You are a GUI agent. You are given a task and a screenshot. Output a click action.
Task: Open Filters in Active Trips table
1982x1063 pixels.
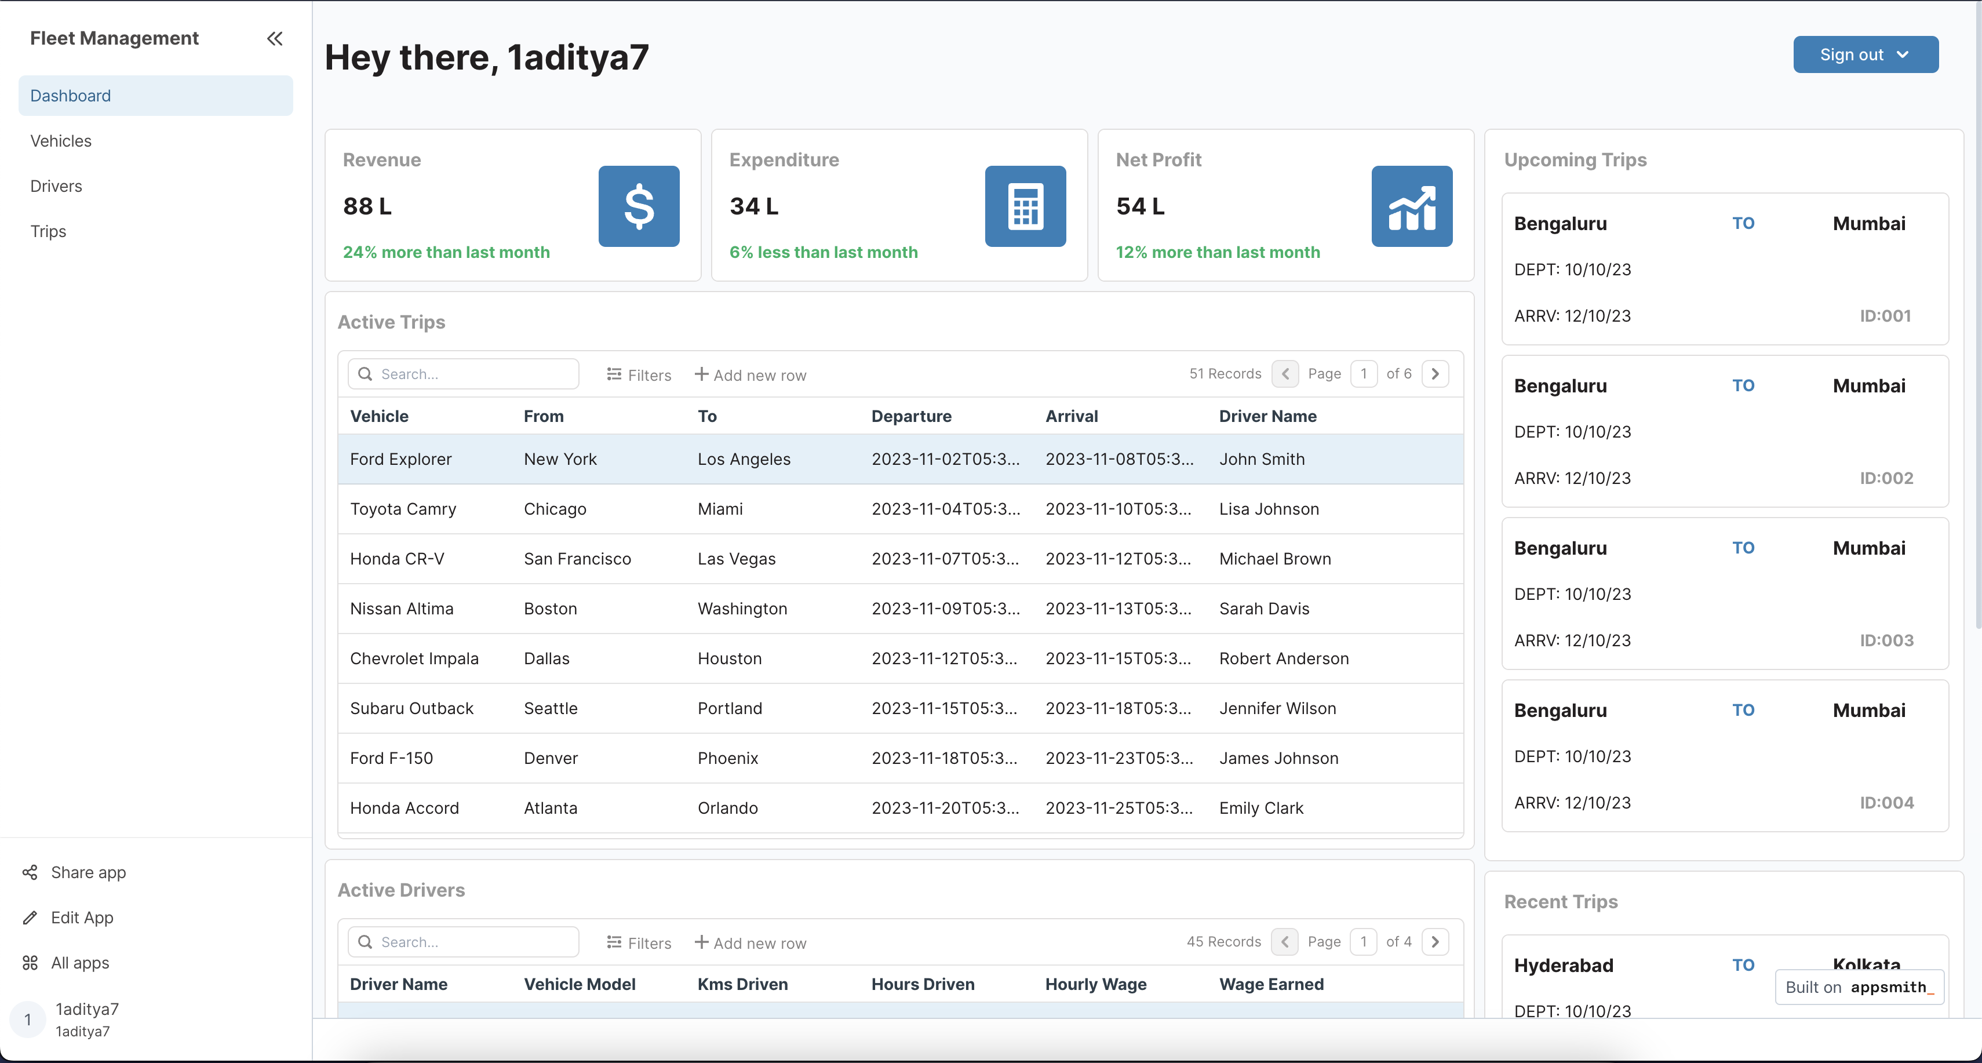click(639, 375)
